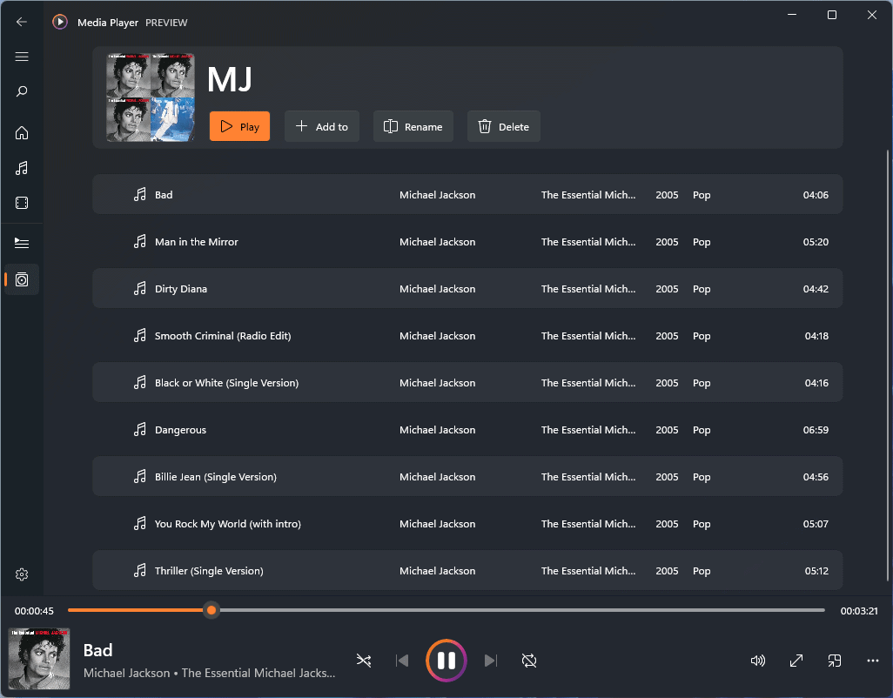Click music note icon beside You Rock My World

click(139, 523)
